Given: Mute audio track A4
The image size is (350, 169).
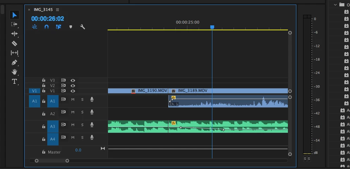Looking at the screenshot, I should point(73,138).
